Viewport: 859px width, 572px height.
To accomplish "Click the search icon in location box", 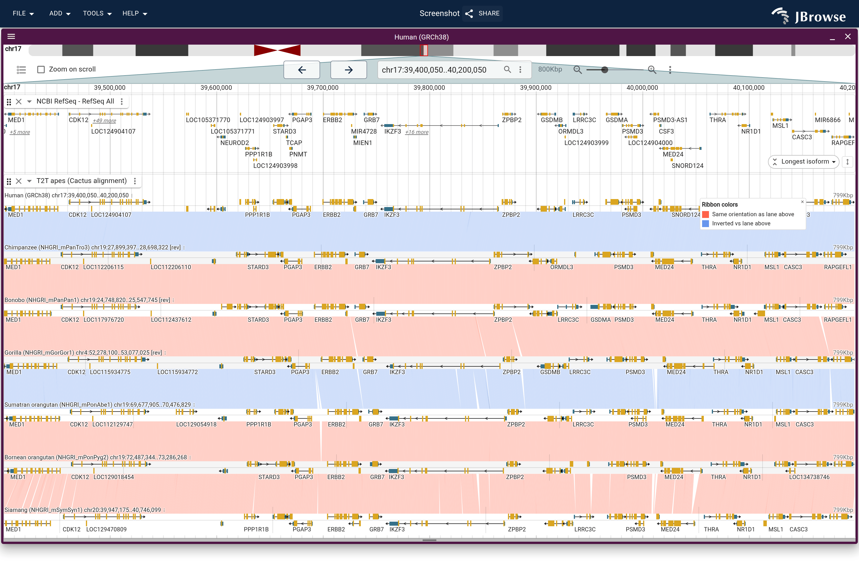I will [x=507, y=69].
